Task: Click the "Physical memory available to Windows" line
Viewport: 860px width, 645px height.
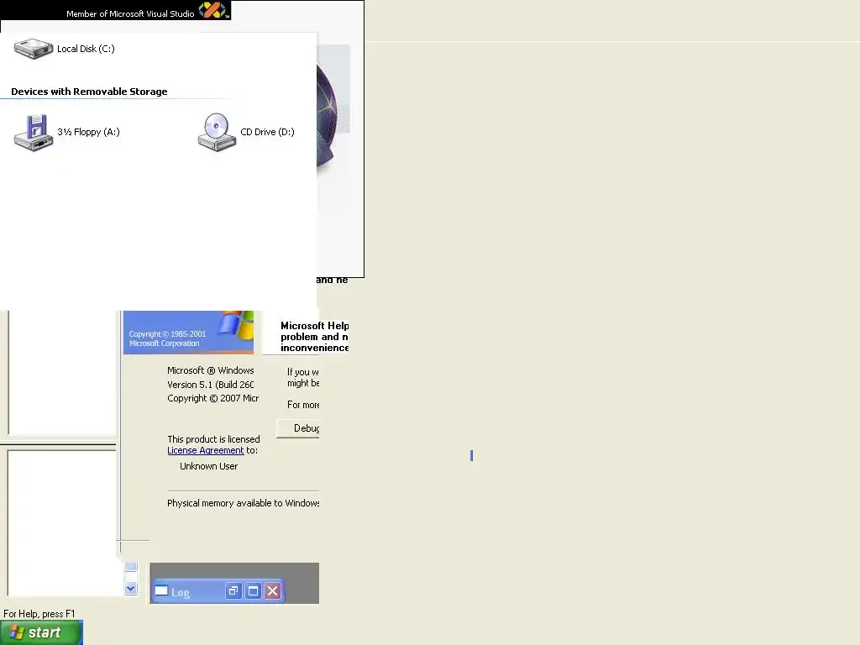Action: 243,503
